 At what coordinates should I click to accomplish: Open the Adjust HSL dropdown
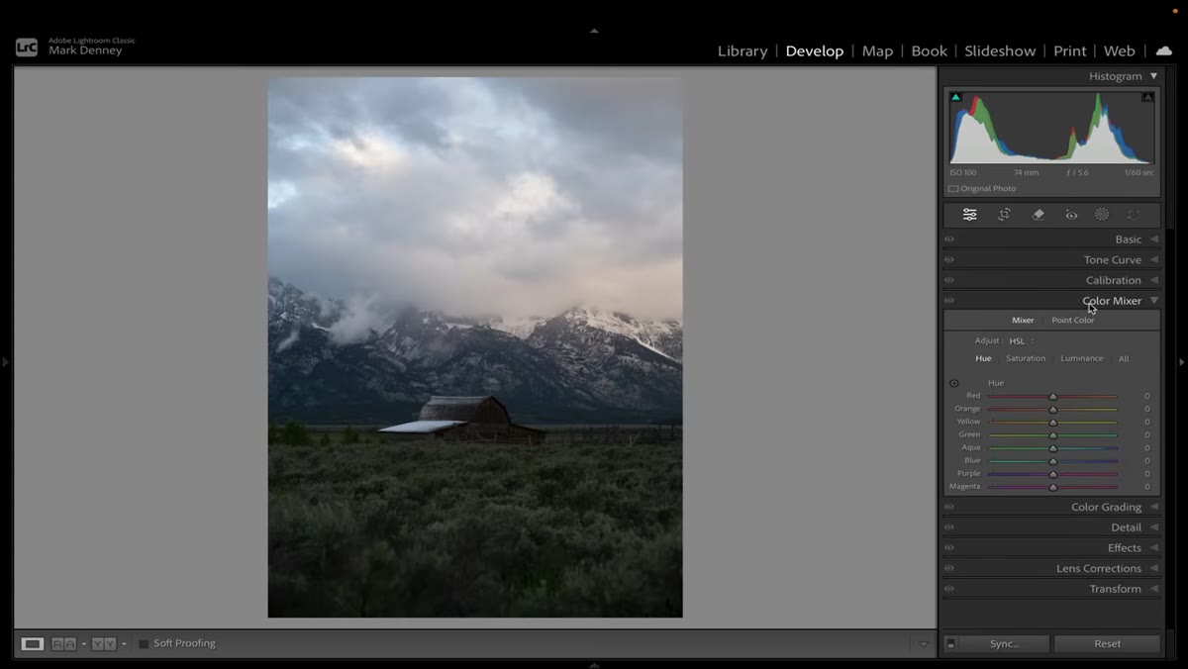(1022, 341)
